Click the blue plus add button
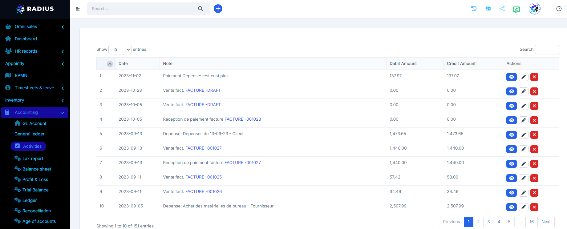Screen dimensions: 567x229 pyautogui.click(x=218, y=9)
